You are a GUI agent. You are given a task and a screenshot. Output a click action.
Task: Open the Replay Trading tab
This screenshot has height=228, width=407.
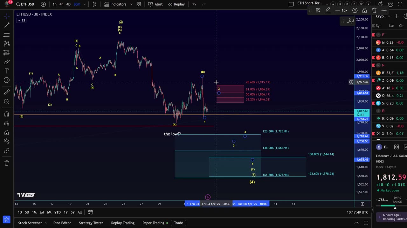click(x=123, y=223)
